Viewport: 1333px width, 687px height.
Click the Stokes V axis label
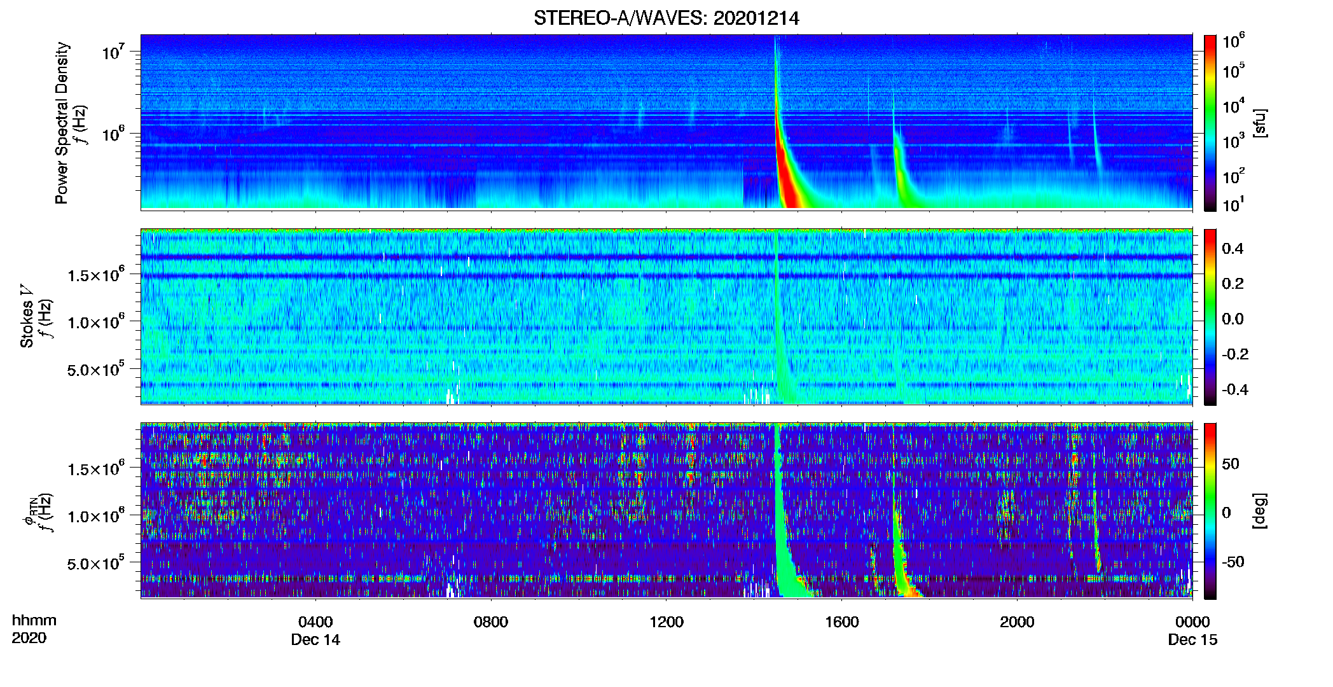[27, 316]
